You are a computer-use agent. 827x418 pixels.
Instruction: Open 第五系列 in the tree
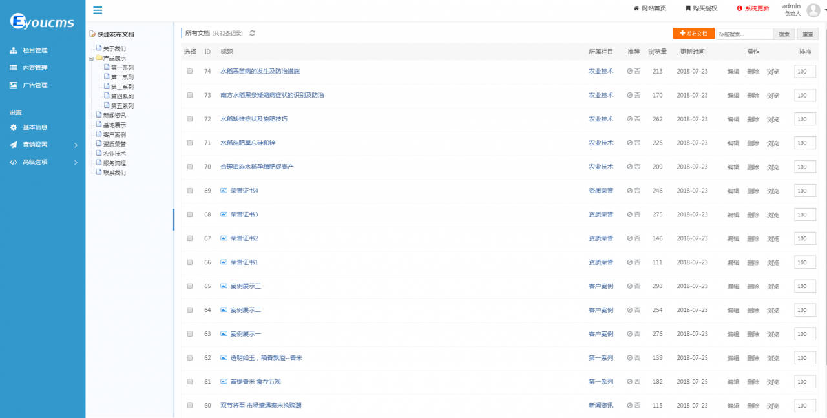click(122, 106)
